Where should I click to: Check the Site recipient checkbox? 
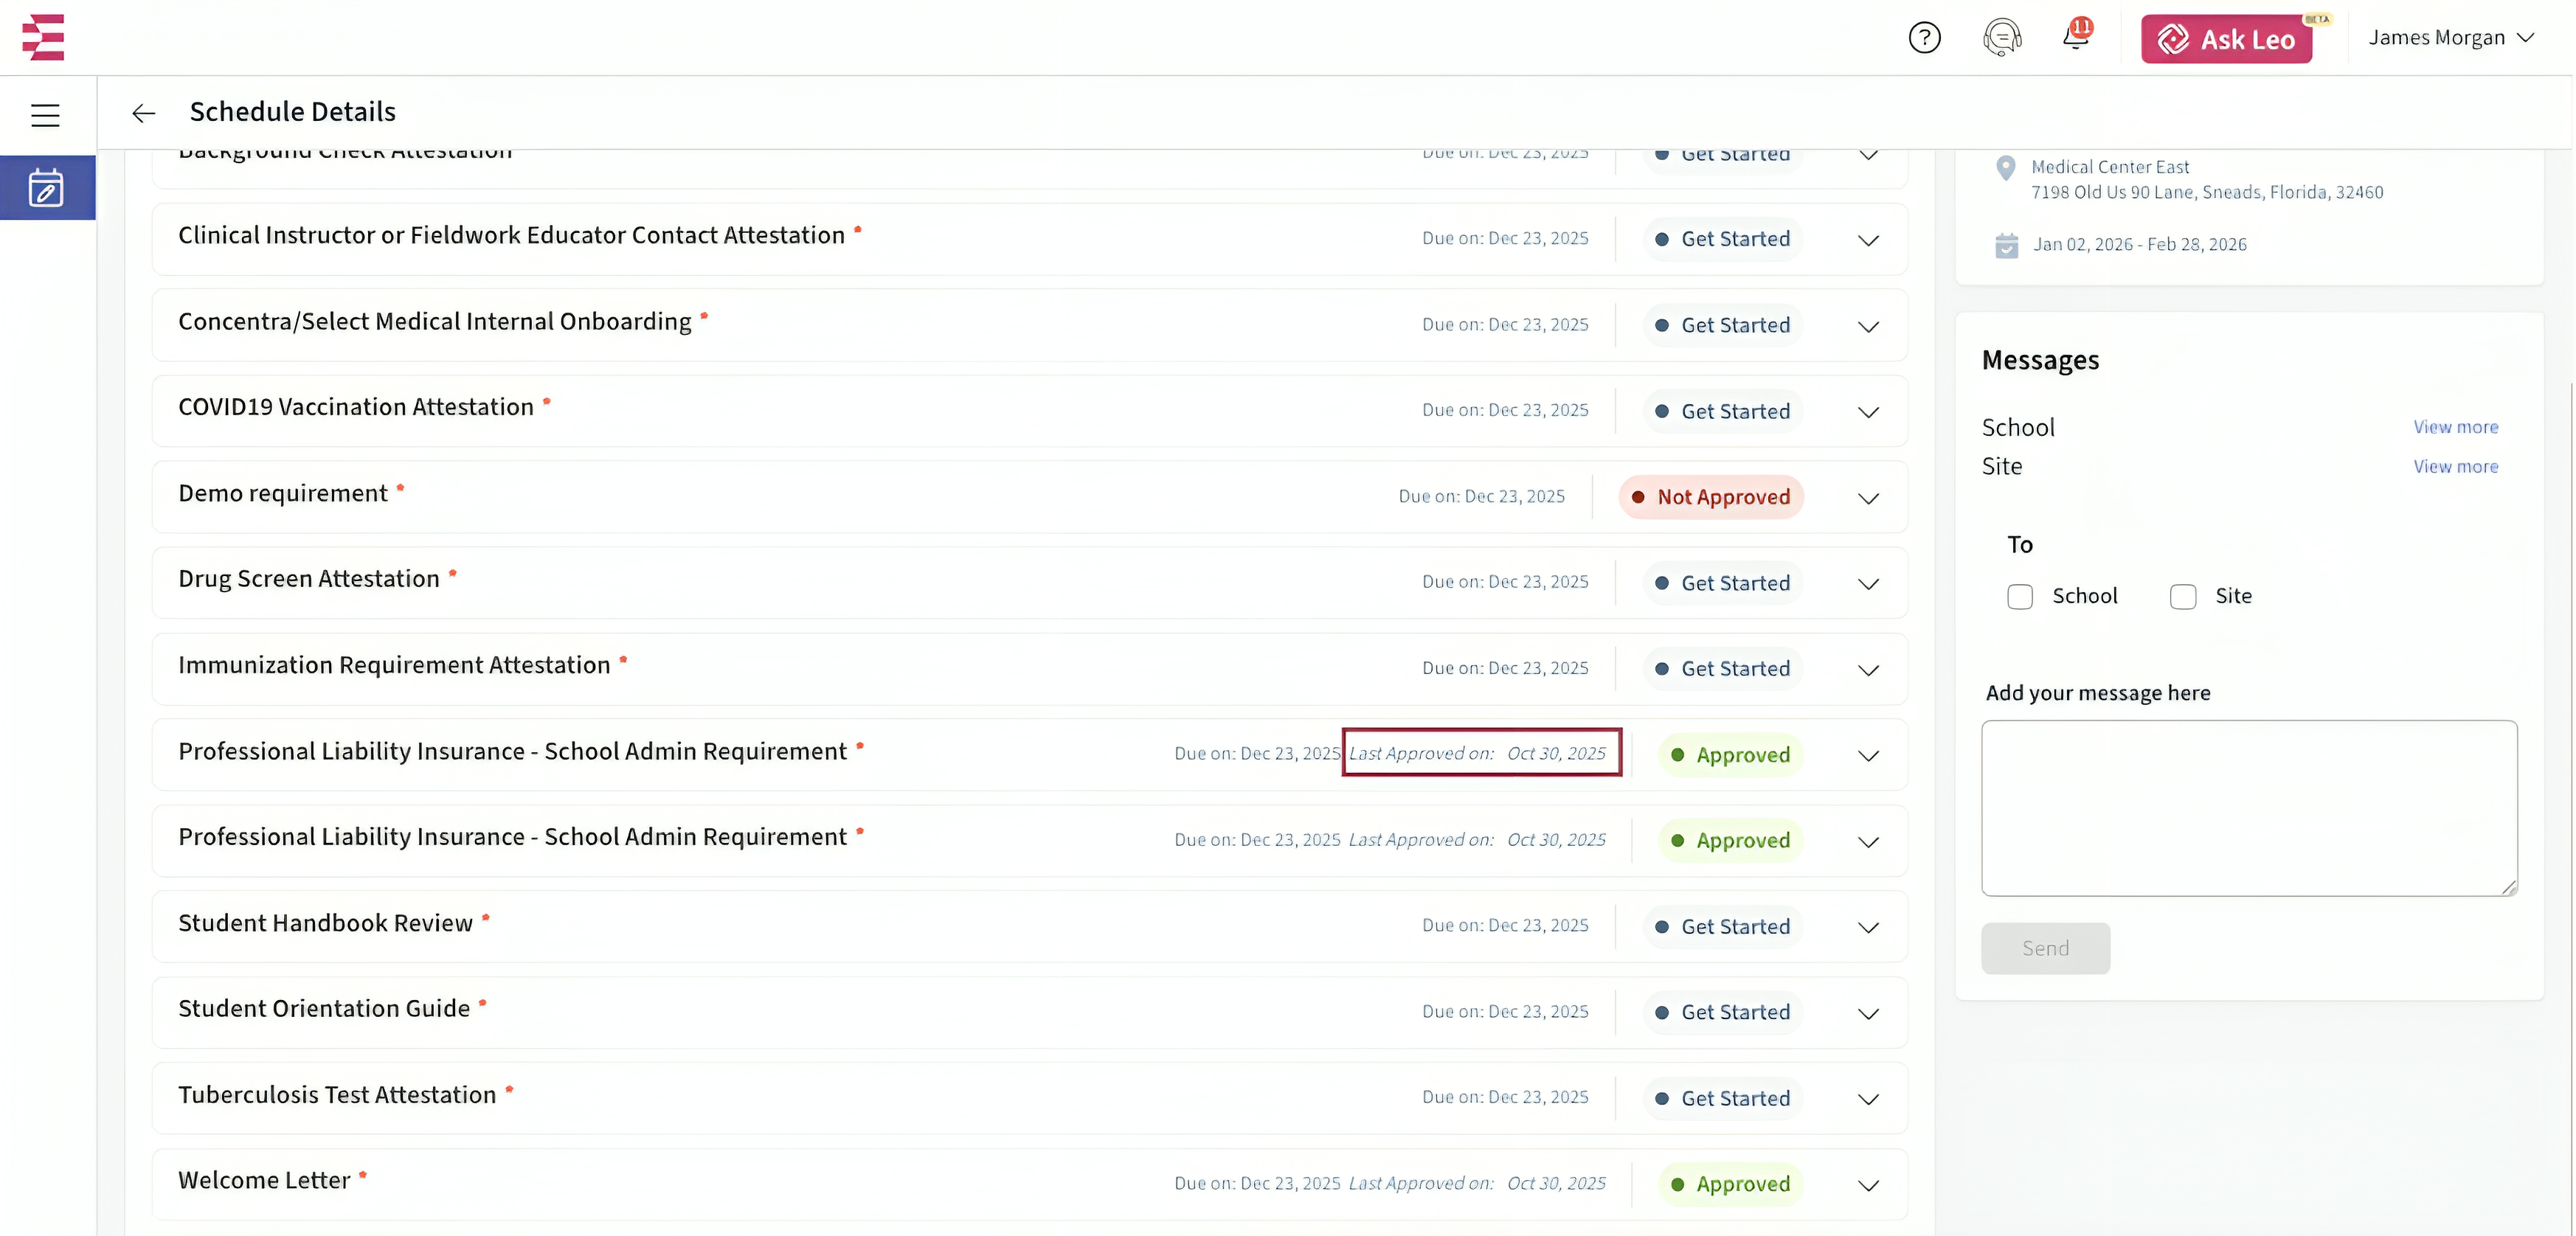[x=2183, y=597]
